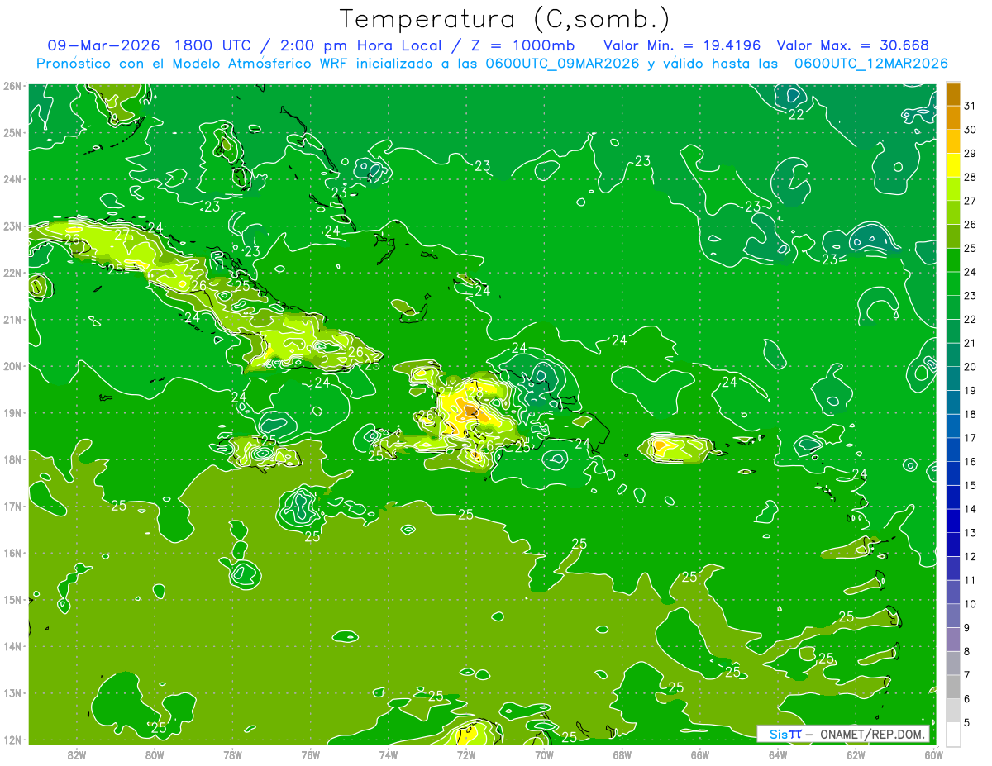This screenshot has height=766, width=992.
Task: Click 'Valor Min. = 19.4196' text
Action: coord(682,45)
